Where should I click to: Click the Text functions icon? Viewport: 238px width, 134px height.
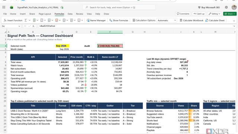pos(49,20)
